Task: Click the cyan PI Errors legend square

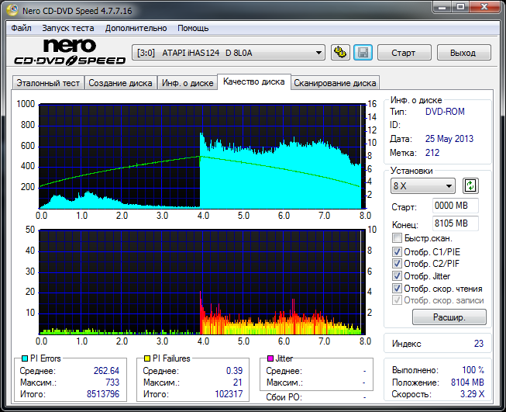Action: tap(25, 358)
